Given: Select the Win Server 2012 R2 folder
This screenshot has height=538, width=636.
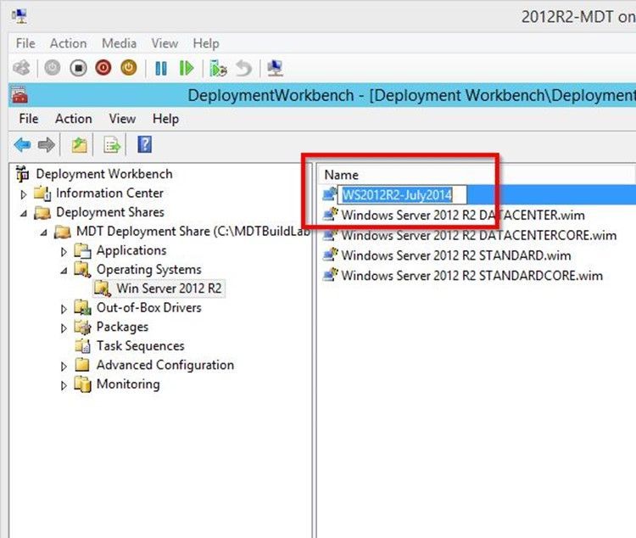Looking at the screenshot, I should coord(169,289).
